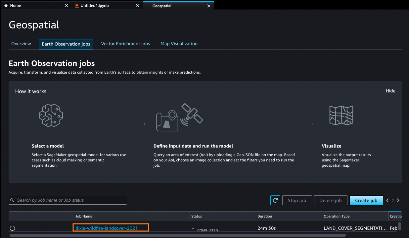Viewport: 409px width, 238px height.
Task: Click Define input data and run the model heading
Action: coord(193,146)
